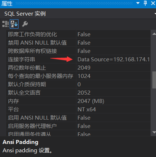Click the 每个查询的最小服务器内存 value 1024
The image size is (156, 157).
pos(84,76)
